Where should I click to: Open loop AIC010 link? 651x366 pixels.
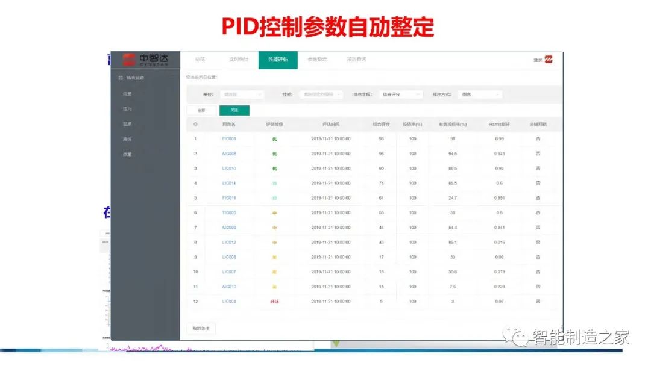click(229, 287)
